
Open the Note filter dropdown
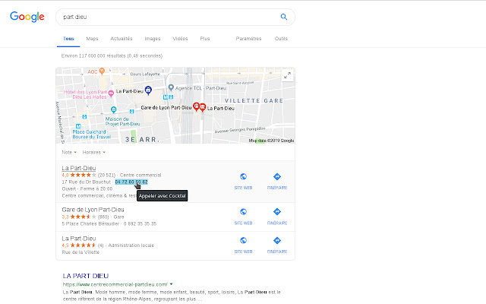[x=69, y=152]
